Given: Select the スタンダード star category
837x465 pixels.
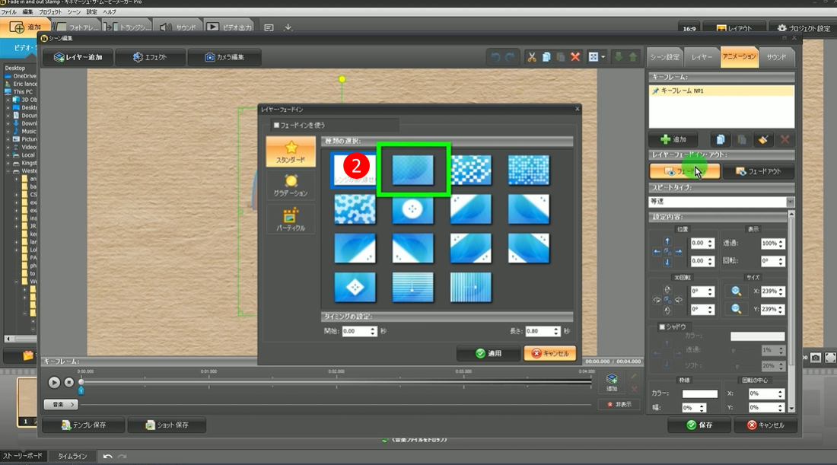Looking at the screenshot, I should point(291,151).
